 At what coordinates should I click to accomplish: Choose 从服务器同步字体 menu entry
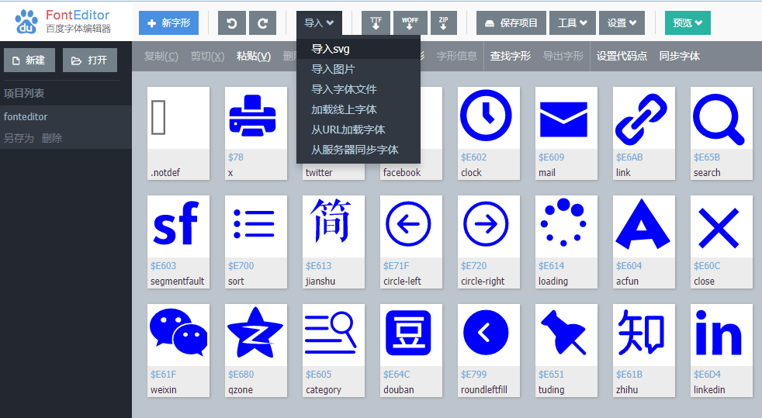[x=358, y=150]
